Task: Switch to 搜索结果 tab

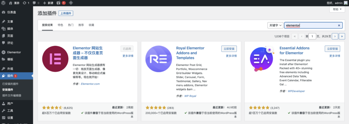Action: 47,25
